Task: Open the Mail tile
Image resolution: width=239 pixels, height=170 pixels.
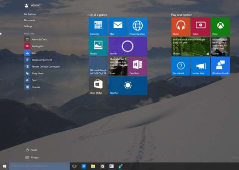Action: click(x=118, y=27)
